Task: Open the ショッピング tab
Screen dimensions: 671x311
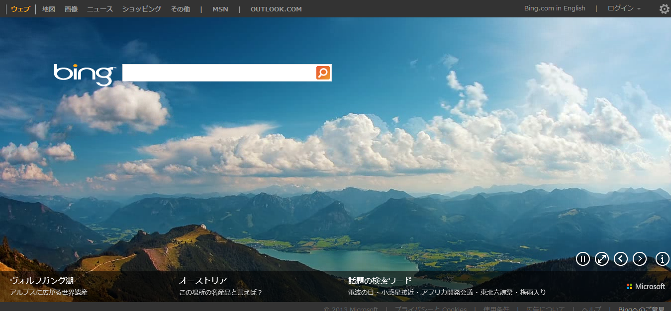Action: 142,9
